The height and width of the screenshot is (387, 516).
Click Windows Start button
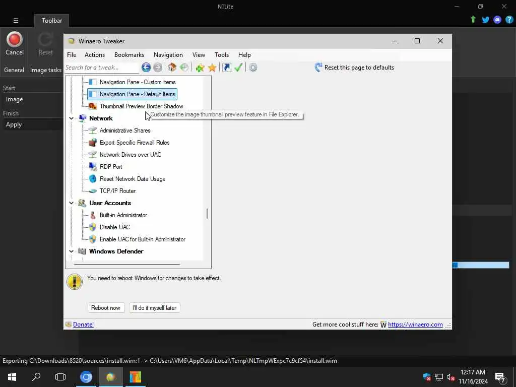point(12,377)
